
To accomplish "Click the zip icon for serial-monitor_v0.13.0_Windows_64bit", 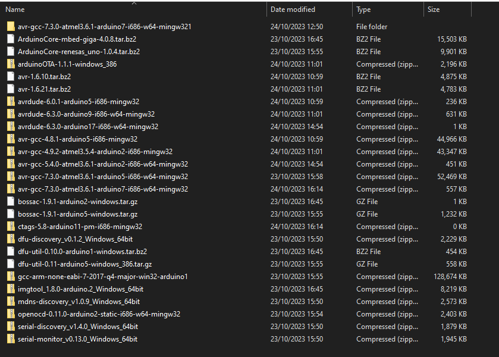I will 11,339.
